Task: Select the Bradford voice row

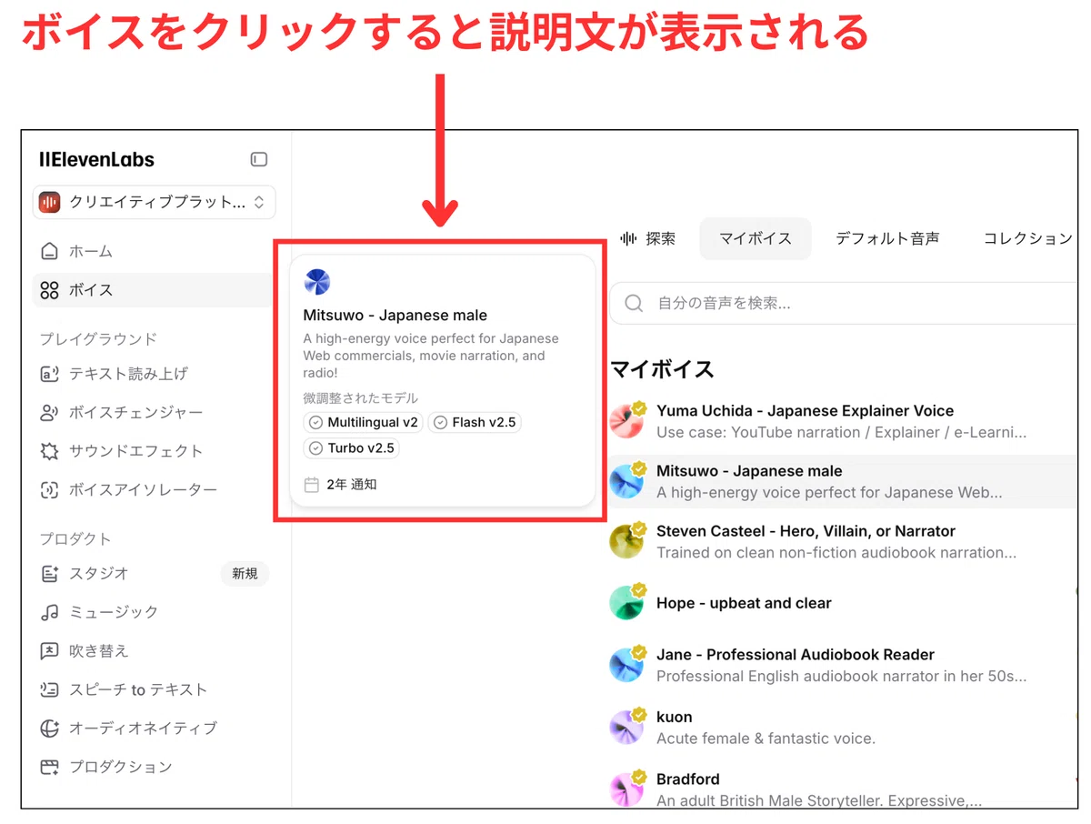Action: click(843, 789)
